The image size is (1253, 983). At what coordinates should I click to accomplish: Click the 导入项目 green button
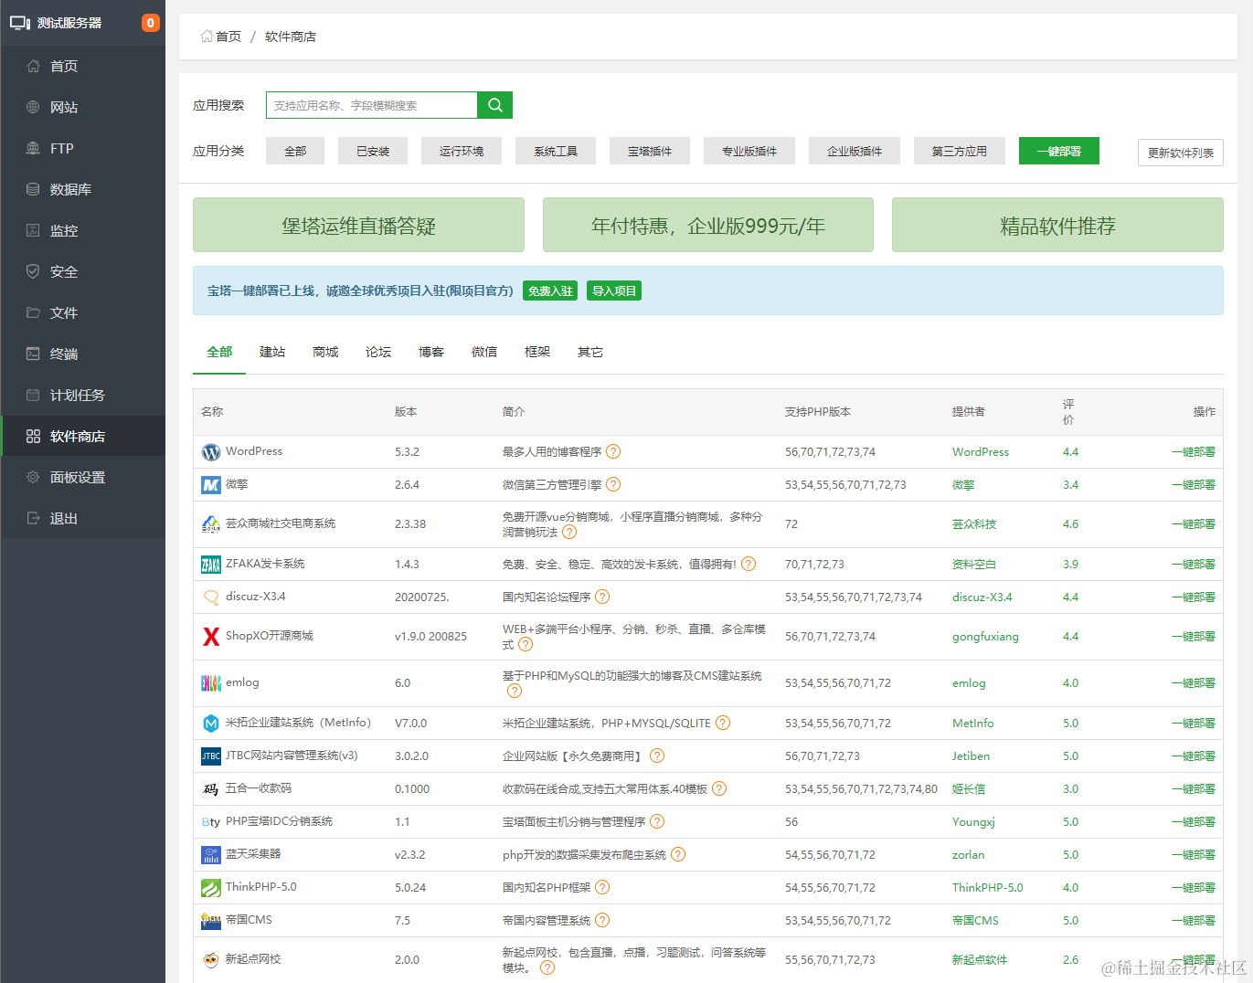(x=614, y=291)
